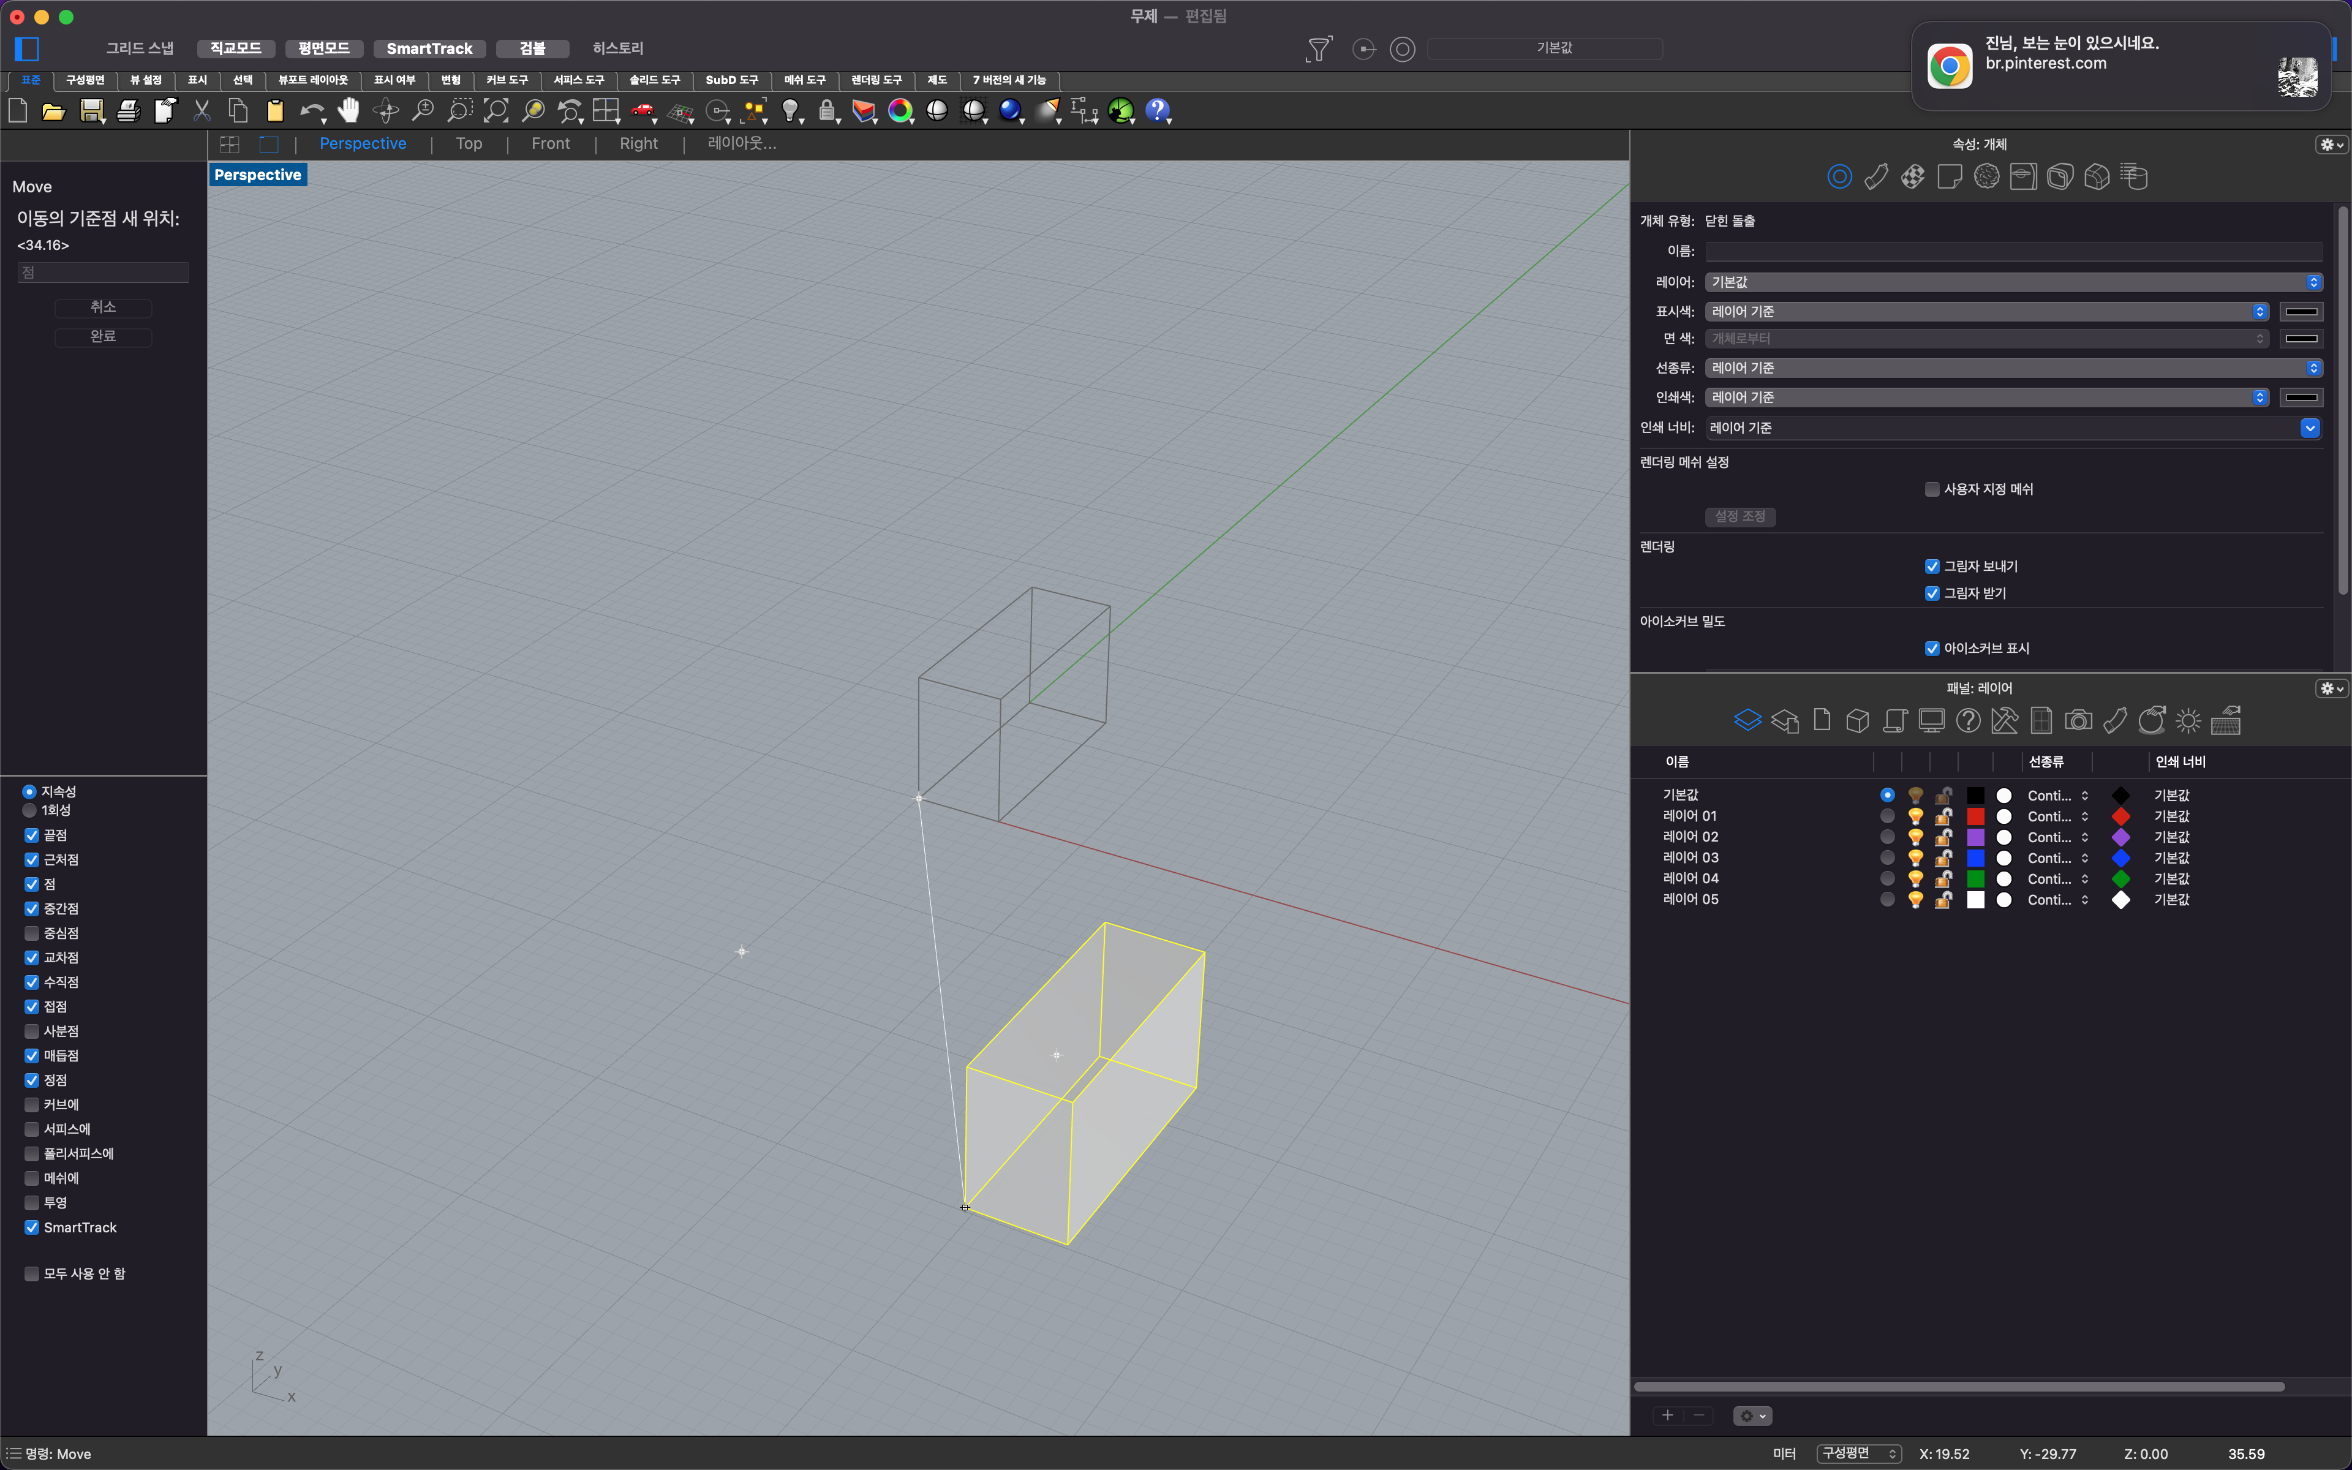
Task: Click the Undo arrow icon
Action: 311,111
